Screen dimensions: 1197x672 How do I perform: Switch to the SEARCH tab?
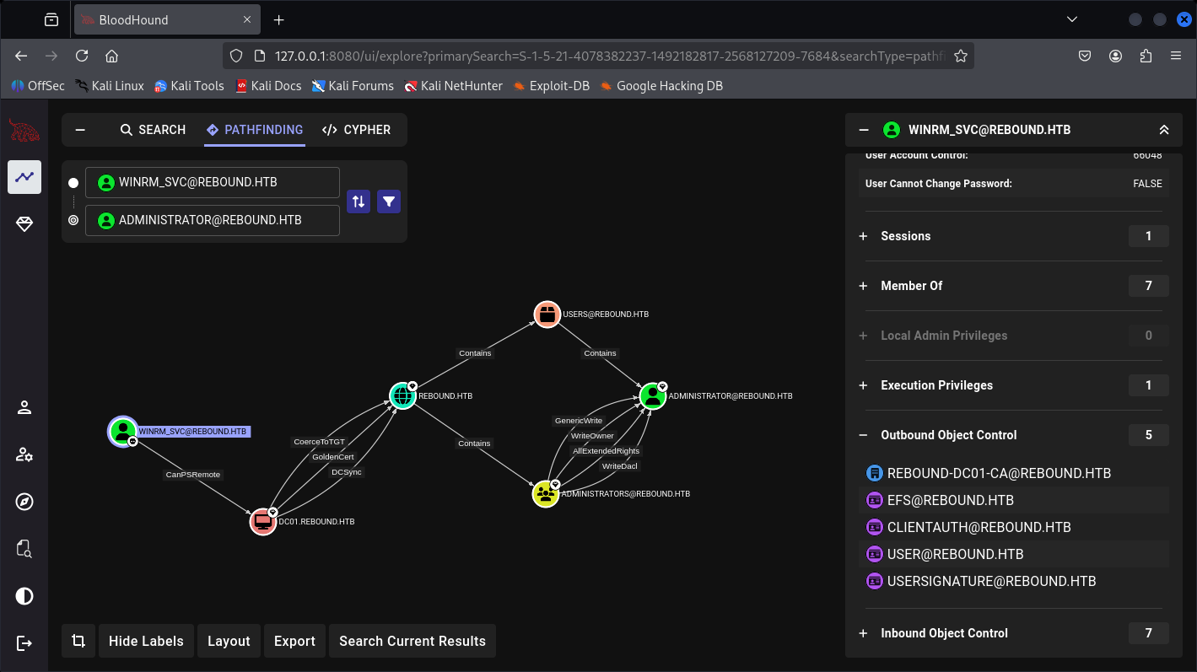[153, 130]
